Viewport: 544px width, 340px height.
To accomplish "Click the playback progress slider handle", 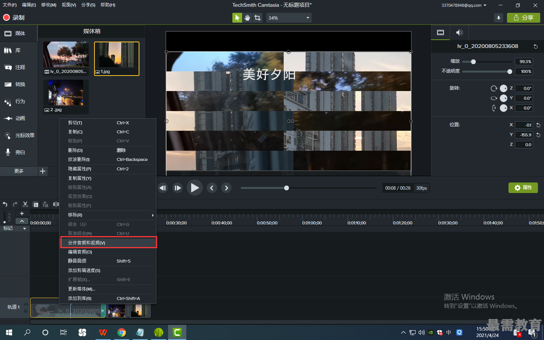I will (x=287, y=188).
